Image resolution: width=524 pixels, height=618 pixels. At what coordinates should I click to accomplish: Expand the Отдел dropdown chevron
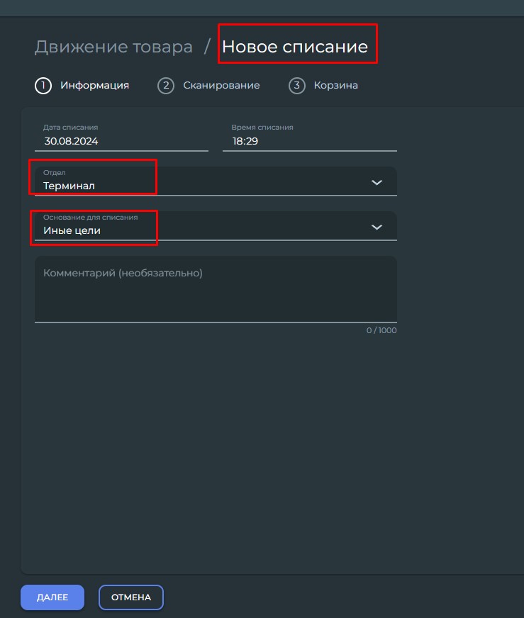pos(377,182)
